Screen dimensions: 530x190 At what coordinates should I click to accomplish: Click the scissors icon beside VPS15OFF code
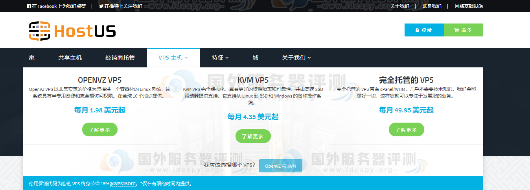tap(112, 184)
